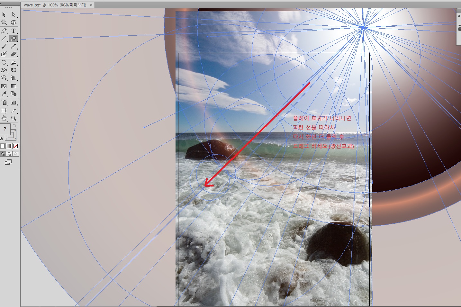Select the Blend tool
Image resolution: width=461 pixels, height=307 pixels.
coord(14,94)
